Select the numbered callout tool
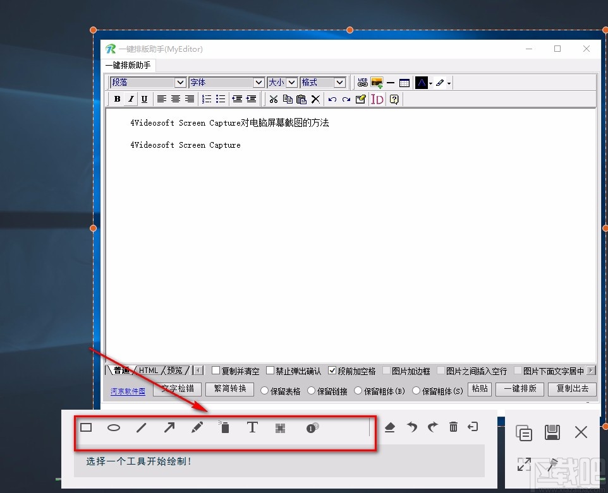The width and height of the screenshot is (608, 493). pyautogui.click(x=312, y=428)
